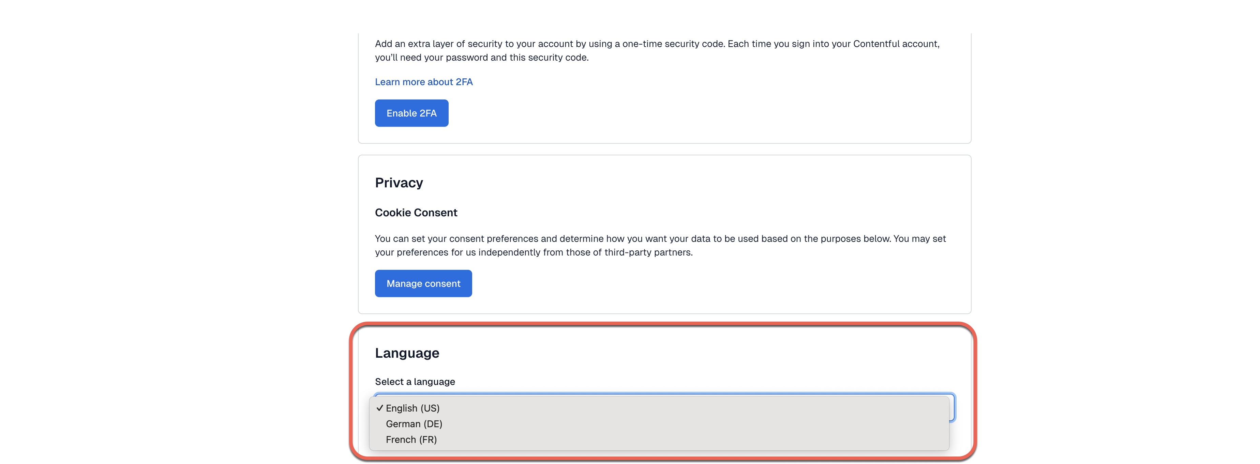Select French (FR) from the language list
The height and width of the screenshot is (464, 1260).
[x=411, y=439]
